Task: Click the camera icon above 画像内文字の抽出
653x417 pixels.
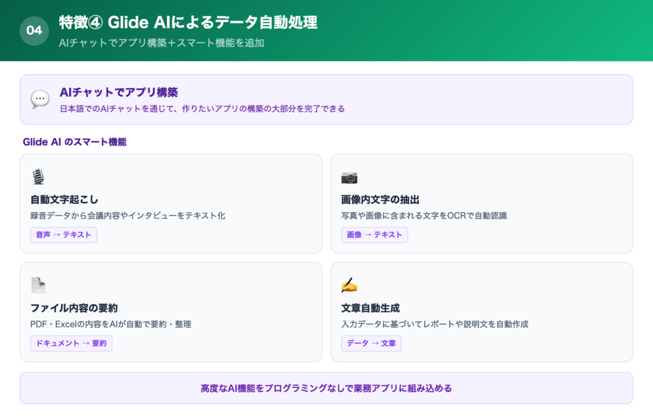Action: tap(349, 177)
